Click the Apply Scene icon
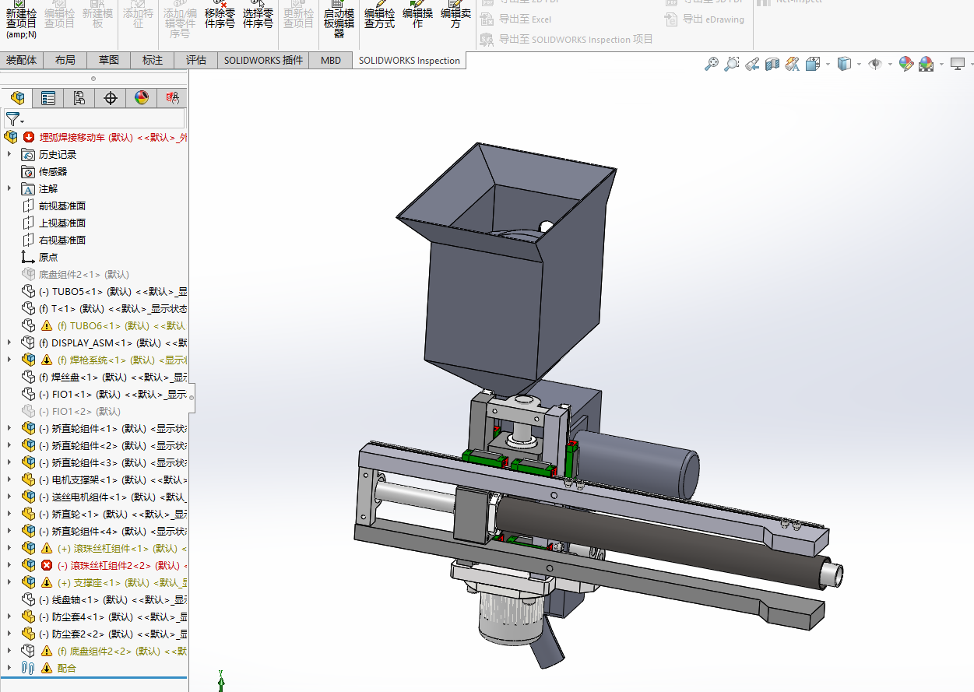Viewport: 974px width, 692px height. [927, 65]
